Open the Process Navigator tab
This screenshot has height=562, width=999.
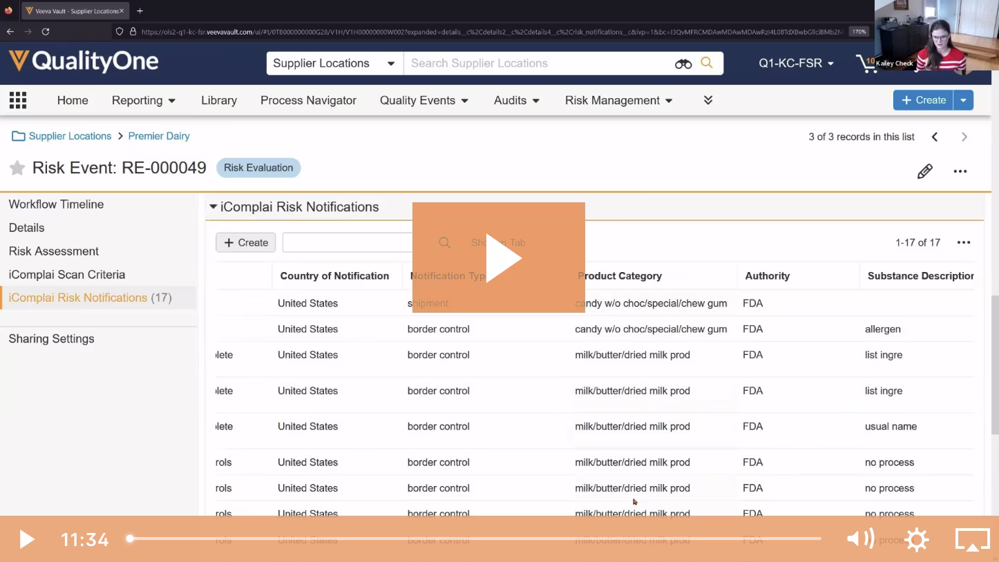coord(308,100)
